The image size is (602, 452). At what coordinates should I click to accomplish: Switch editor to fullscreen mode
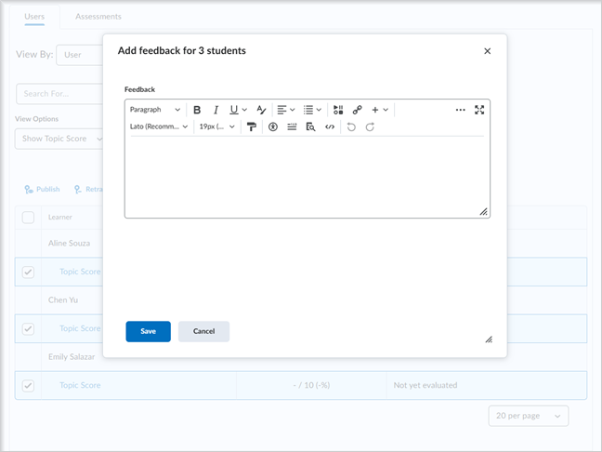(479, 110)
